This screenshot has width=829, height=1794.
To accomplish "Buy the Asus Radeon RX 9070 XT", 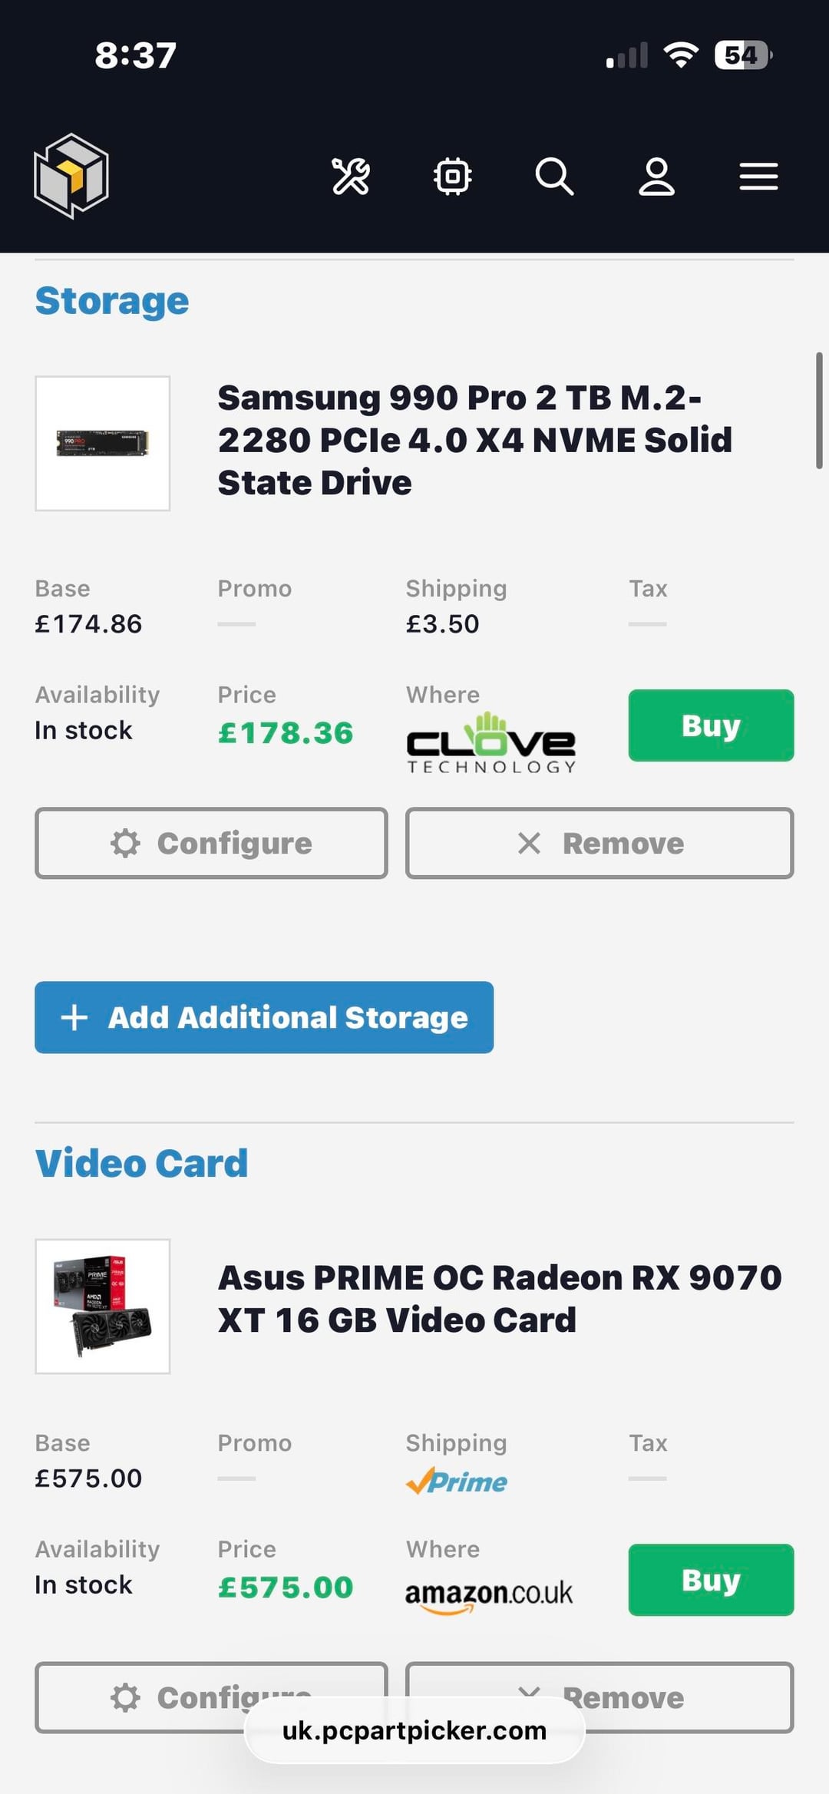I will 711,1580.
